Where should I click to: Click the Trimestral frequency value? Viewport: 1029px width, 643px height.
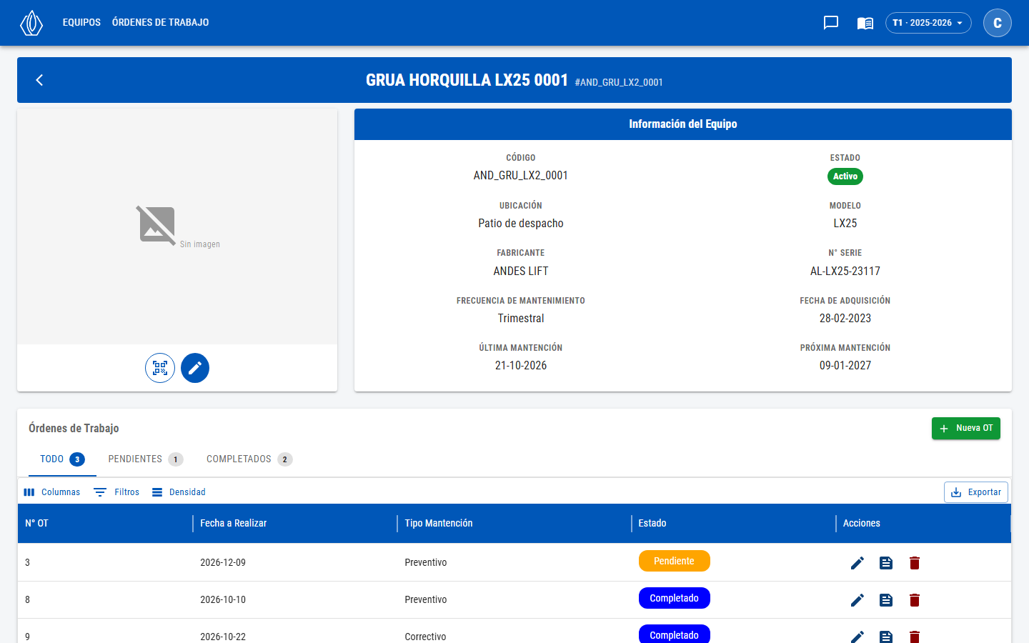tap(521, 319)
